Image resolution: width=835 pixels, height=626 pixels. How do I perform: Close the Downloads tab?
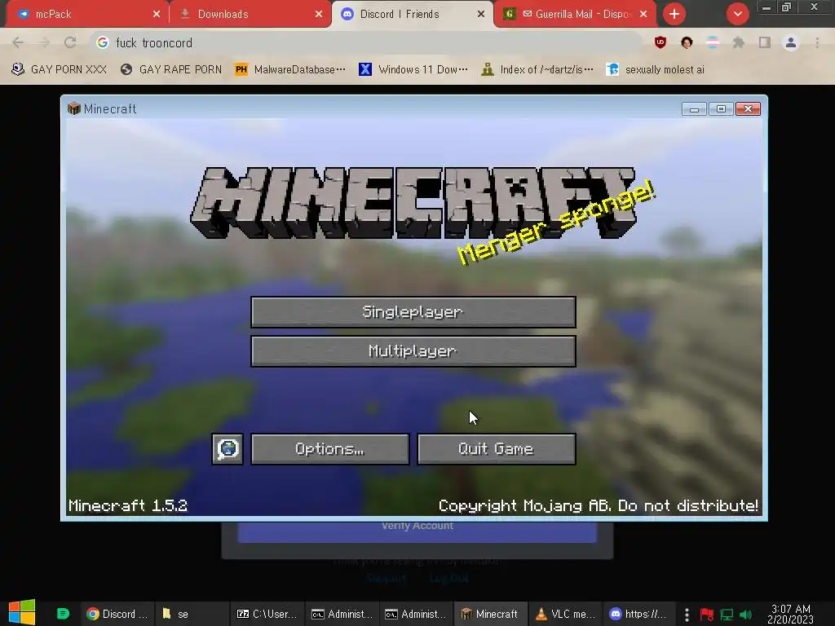pyautogui.click(x=319, y=15)
